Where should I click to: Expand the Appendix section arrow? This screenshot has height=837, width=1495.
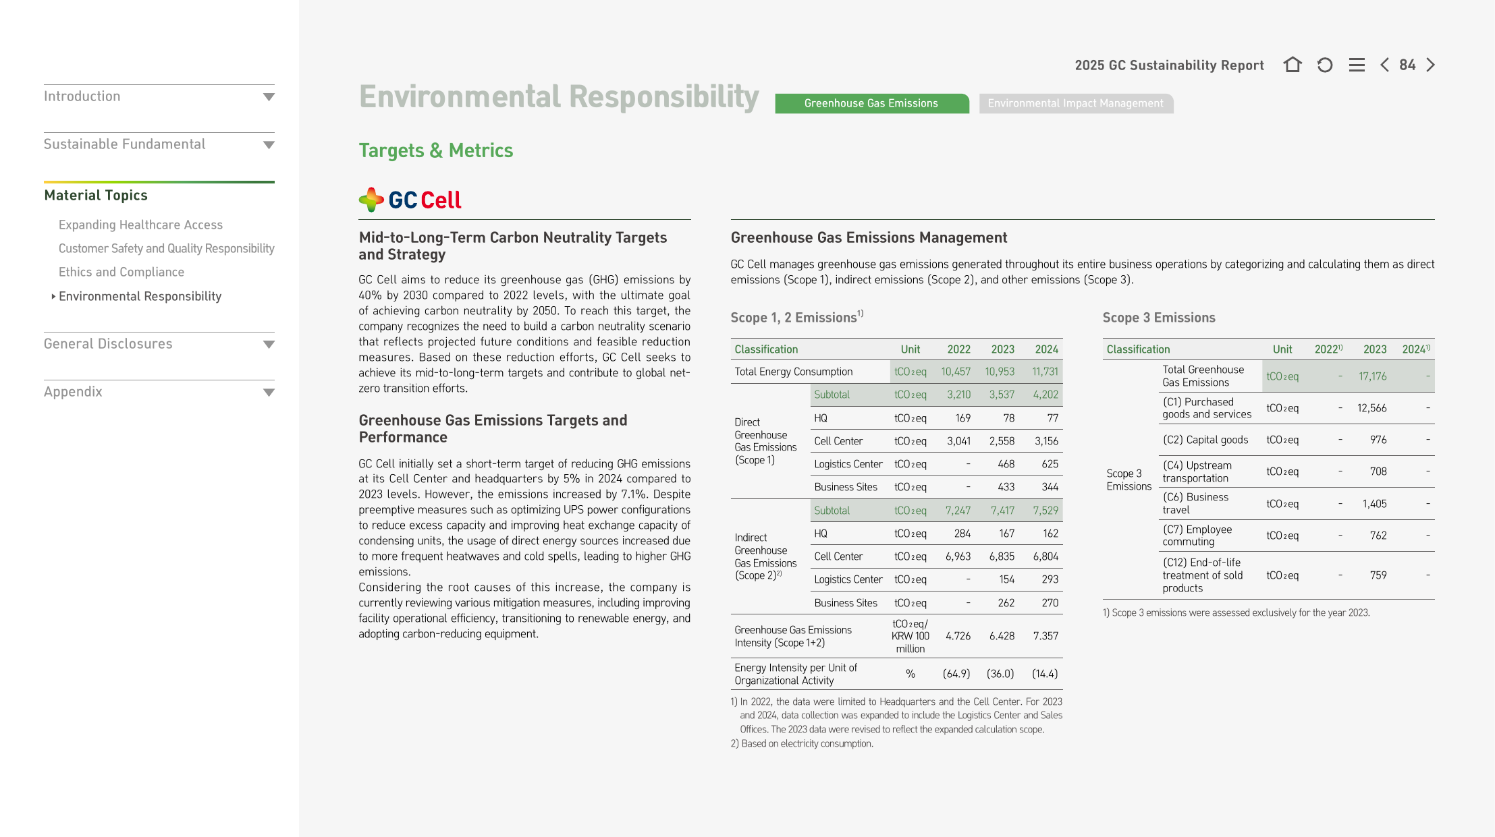click(x=269, y=393)
